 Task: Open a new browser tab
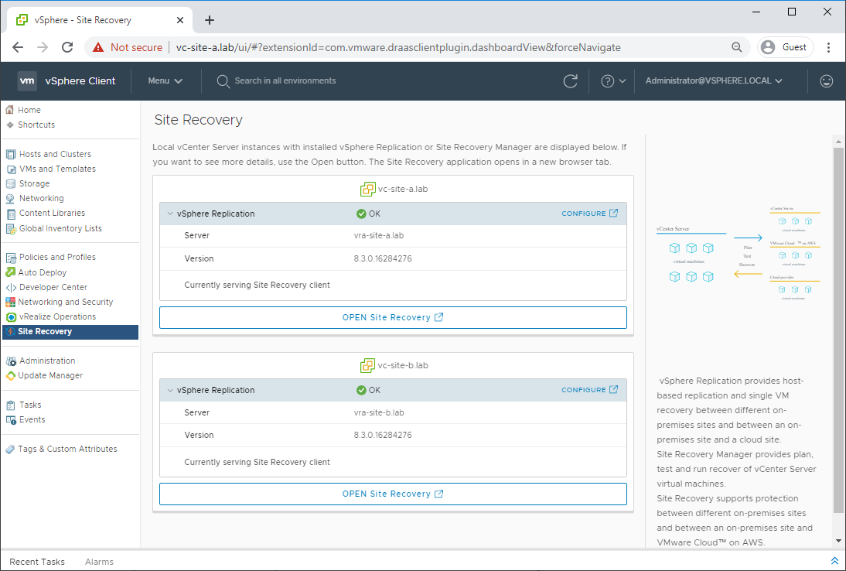pos(210,20)
